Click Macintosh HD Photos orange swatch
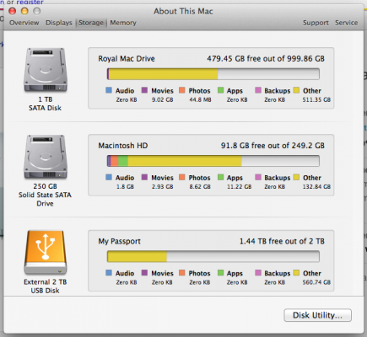Screen dimensions: 367x337 (x=182, y=177)
